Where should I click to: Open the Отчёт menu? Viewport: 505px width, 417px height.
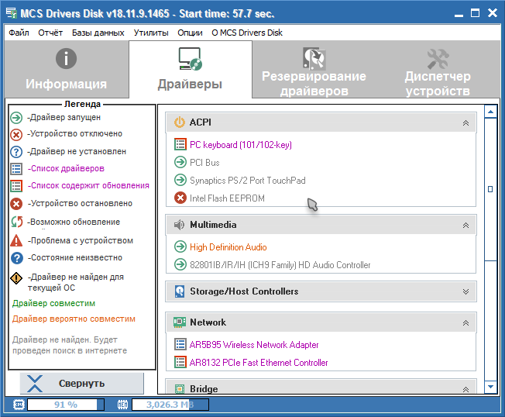[x=50, y=33]
